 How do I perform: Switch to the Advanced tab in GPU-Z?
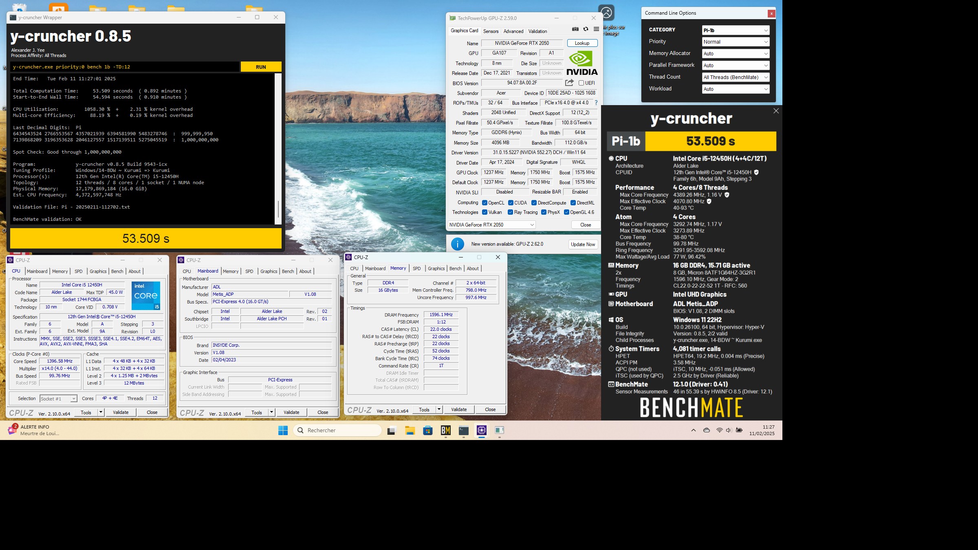click(x=513, y=31)
